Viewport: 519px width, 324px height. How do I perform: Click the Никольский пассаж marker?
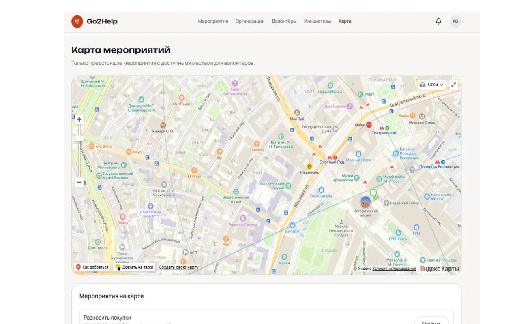point(427,197)
